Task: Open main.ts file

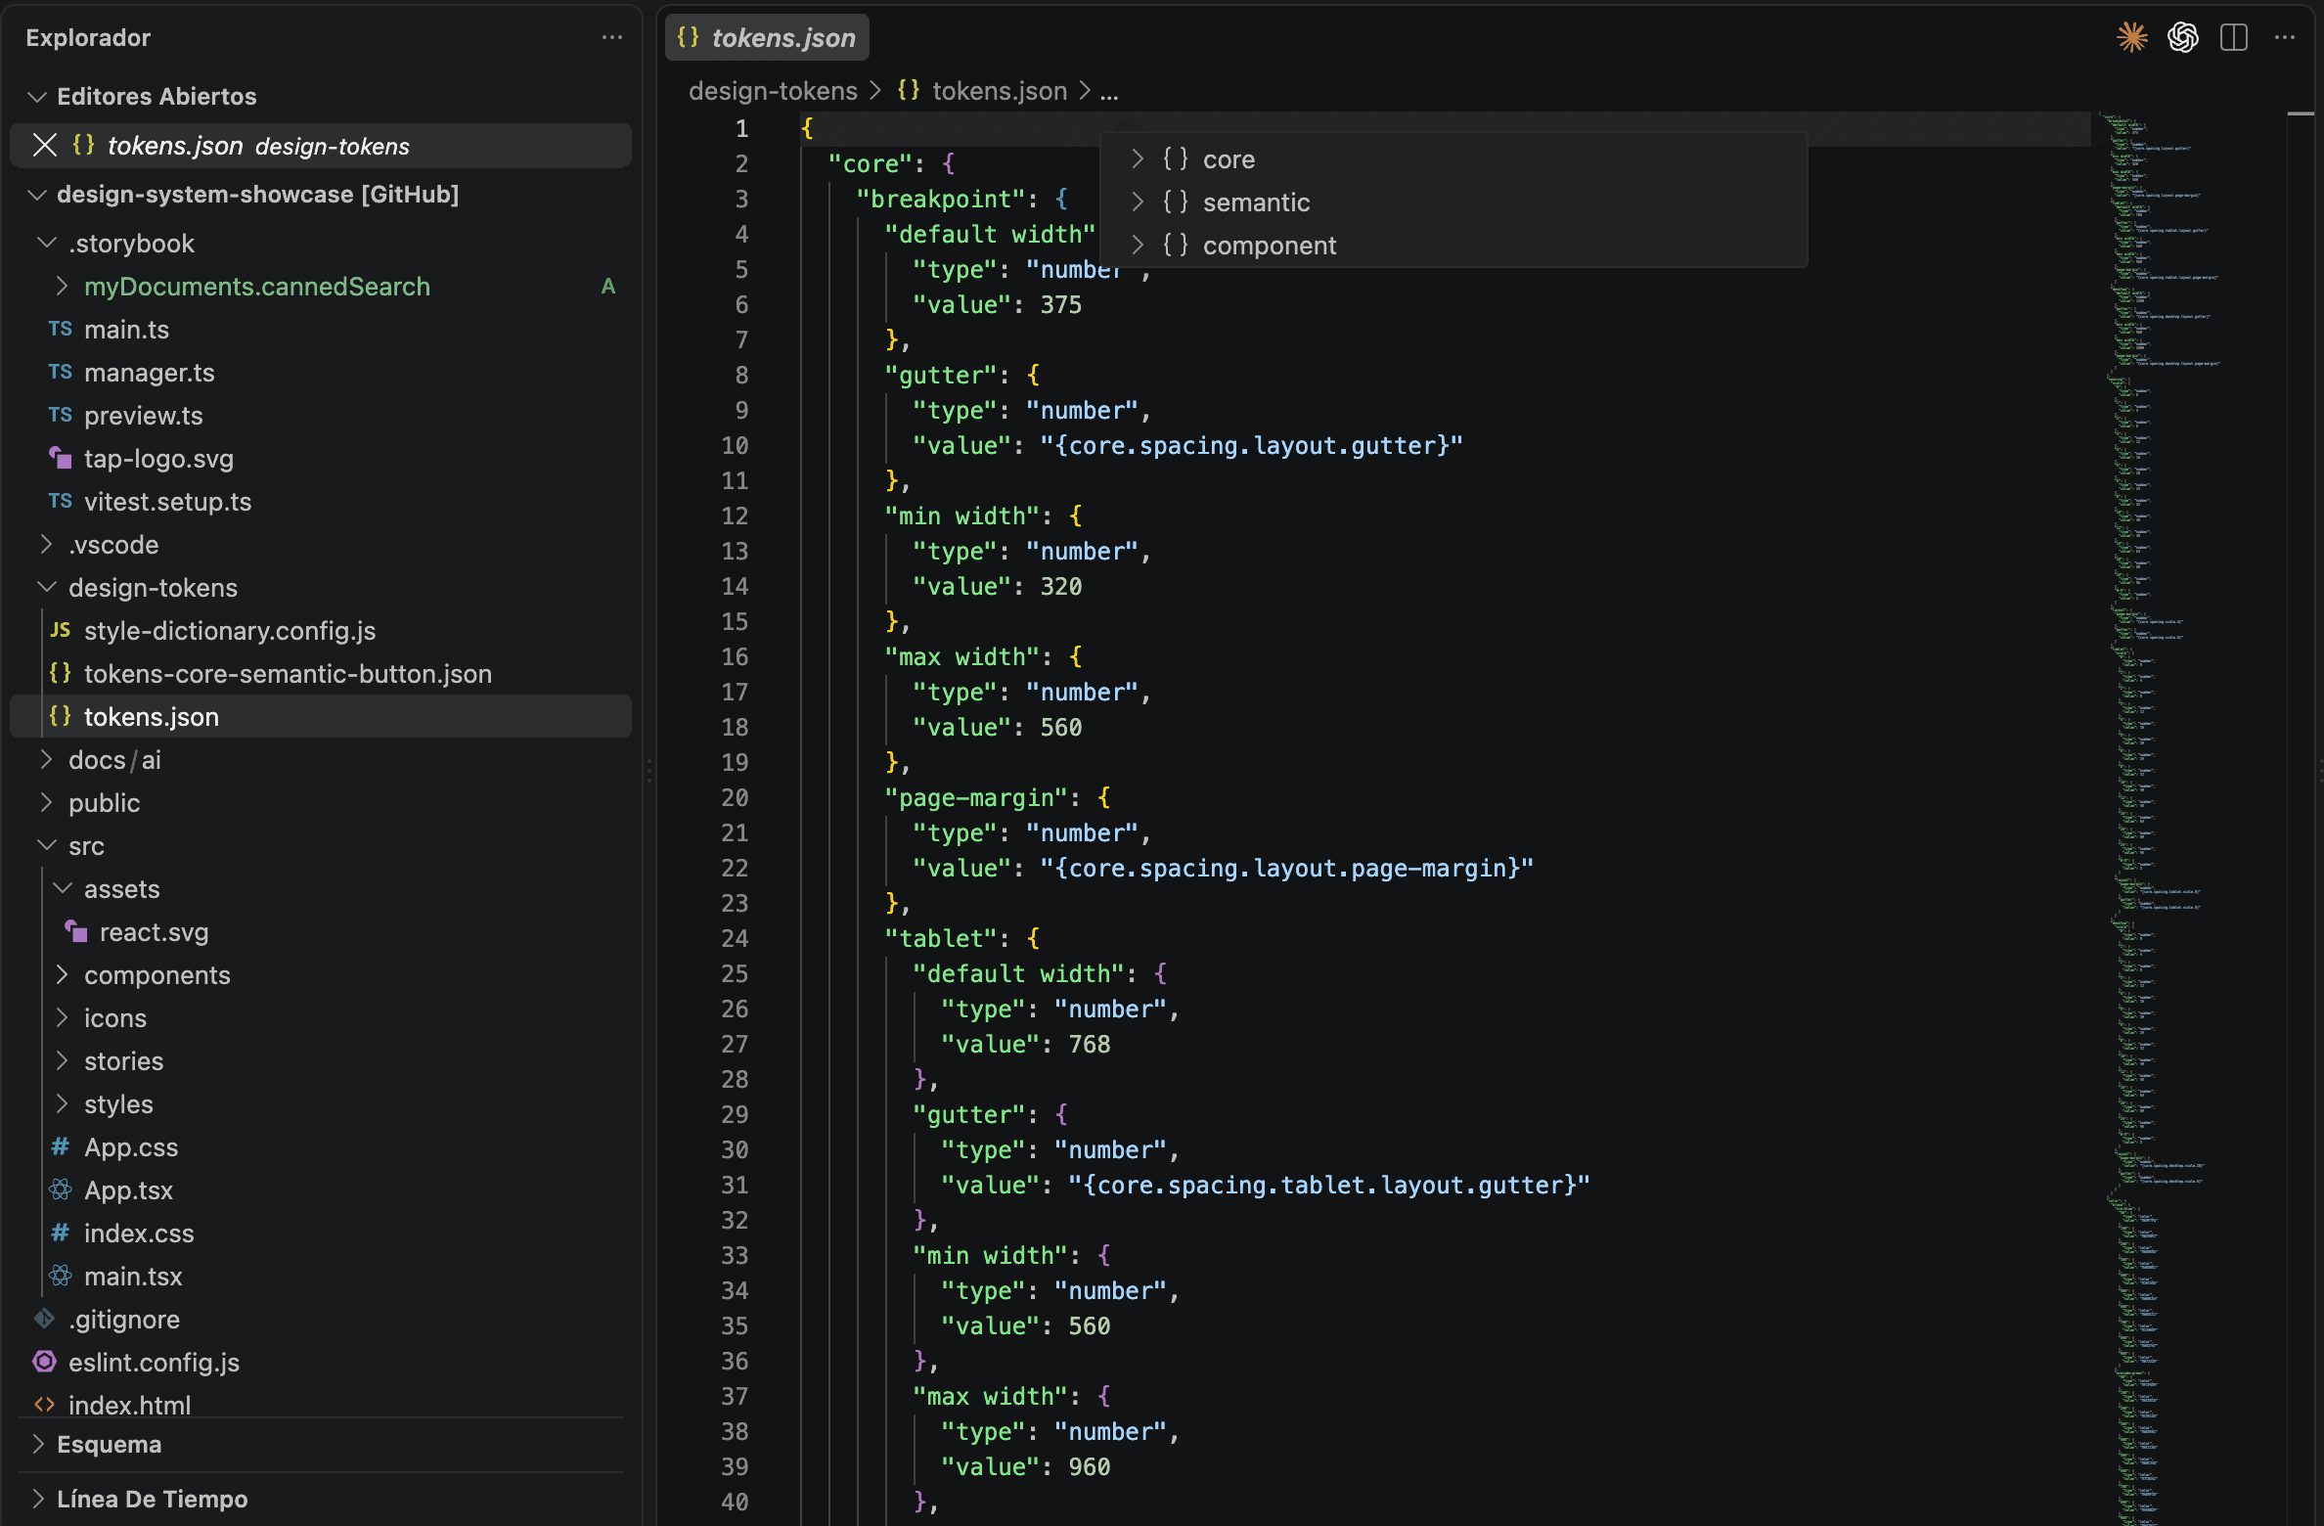Action: coord(321,329)
